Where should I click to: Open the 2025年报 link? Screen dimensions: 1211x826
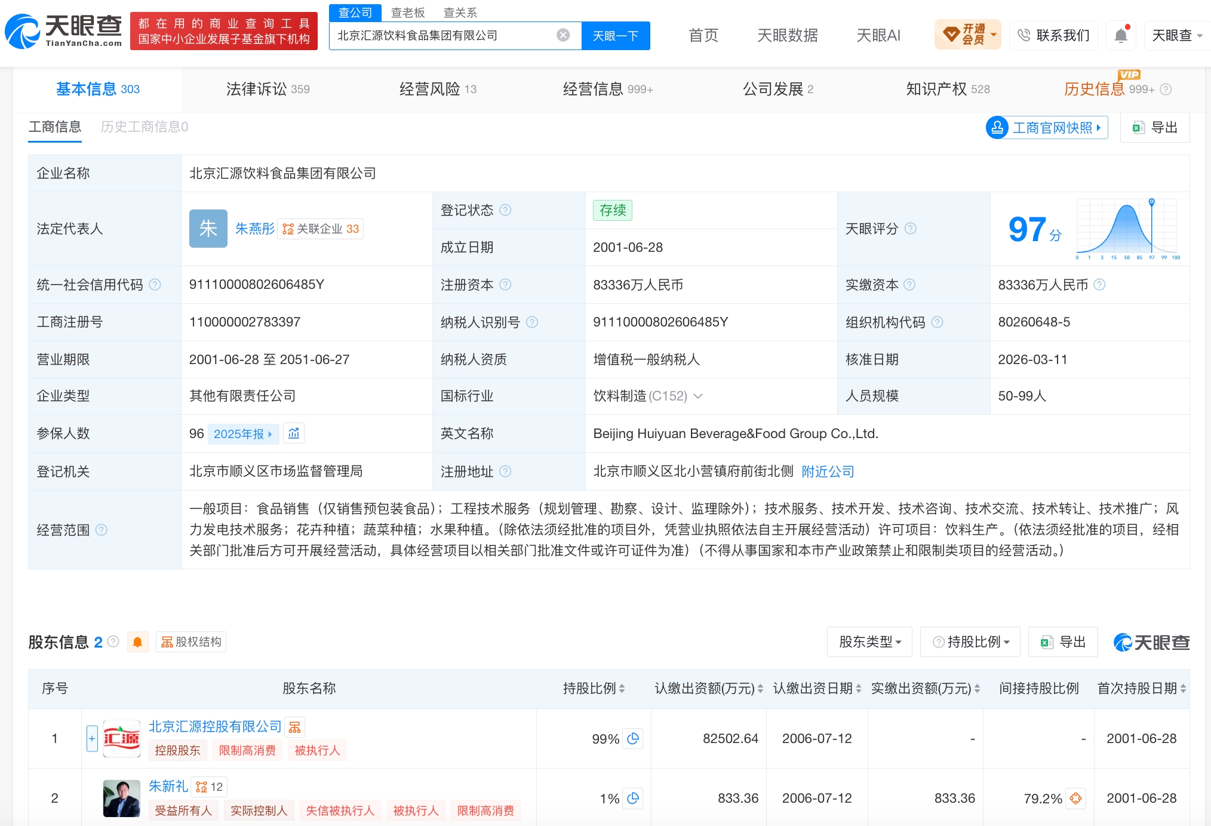pyautogui.click(x=243, y=434)
